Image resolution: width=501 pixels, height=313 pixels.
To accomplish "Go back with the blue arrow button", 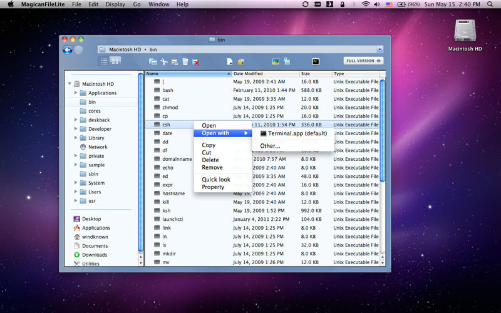I will click(x=68, y=50).
